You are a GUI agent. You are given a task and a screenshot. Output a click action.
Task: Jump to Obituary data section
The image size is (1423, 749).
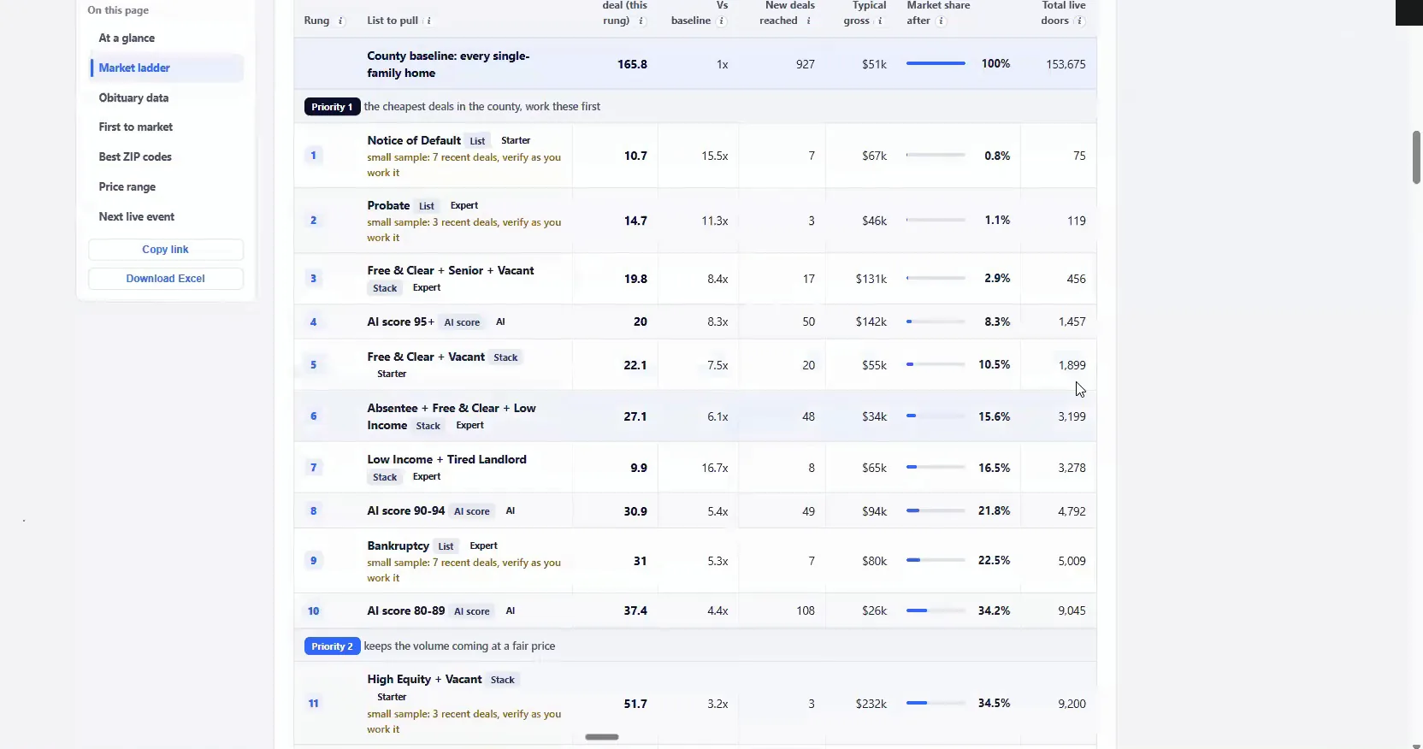coord(133,97)
